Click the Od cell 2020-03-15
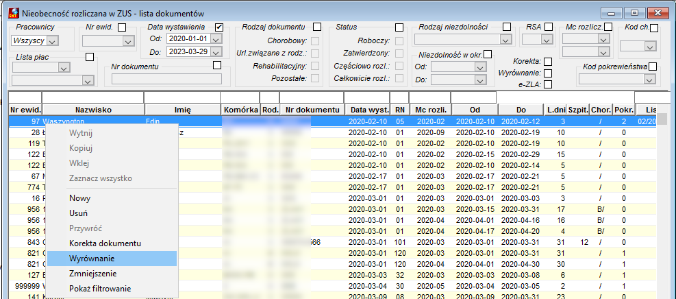This screenshot has width=676, height=299. pyautogui.click(x=474, y=209)
